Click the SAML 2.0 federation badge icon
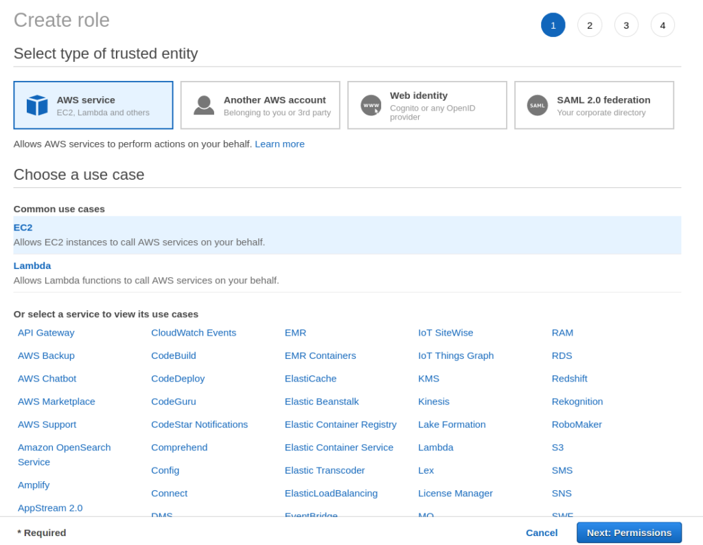This screenshot has width=703, height=545. [537, 104]
